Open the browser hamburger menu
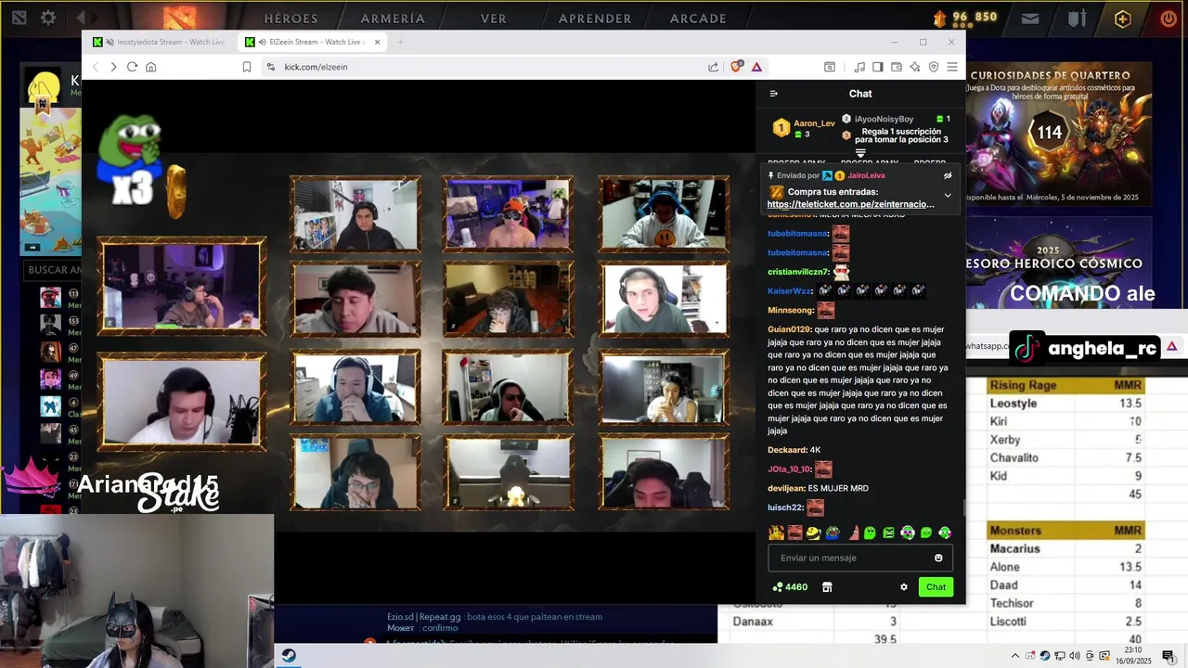 (952, 67)
